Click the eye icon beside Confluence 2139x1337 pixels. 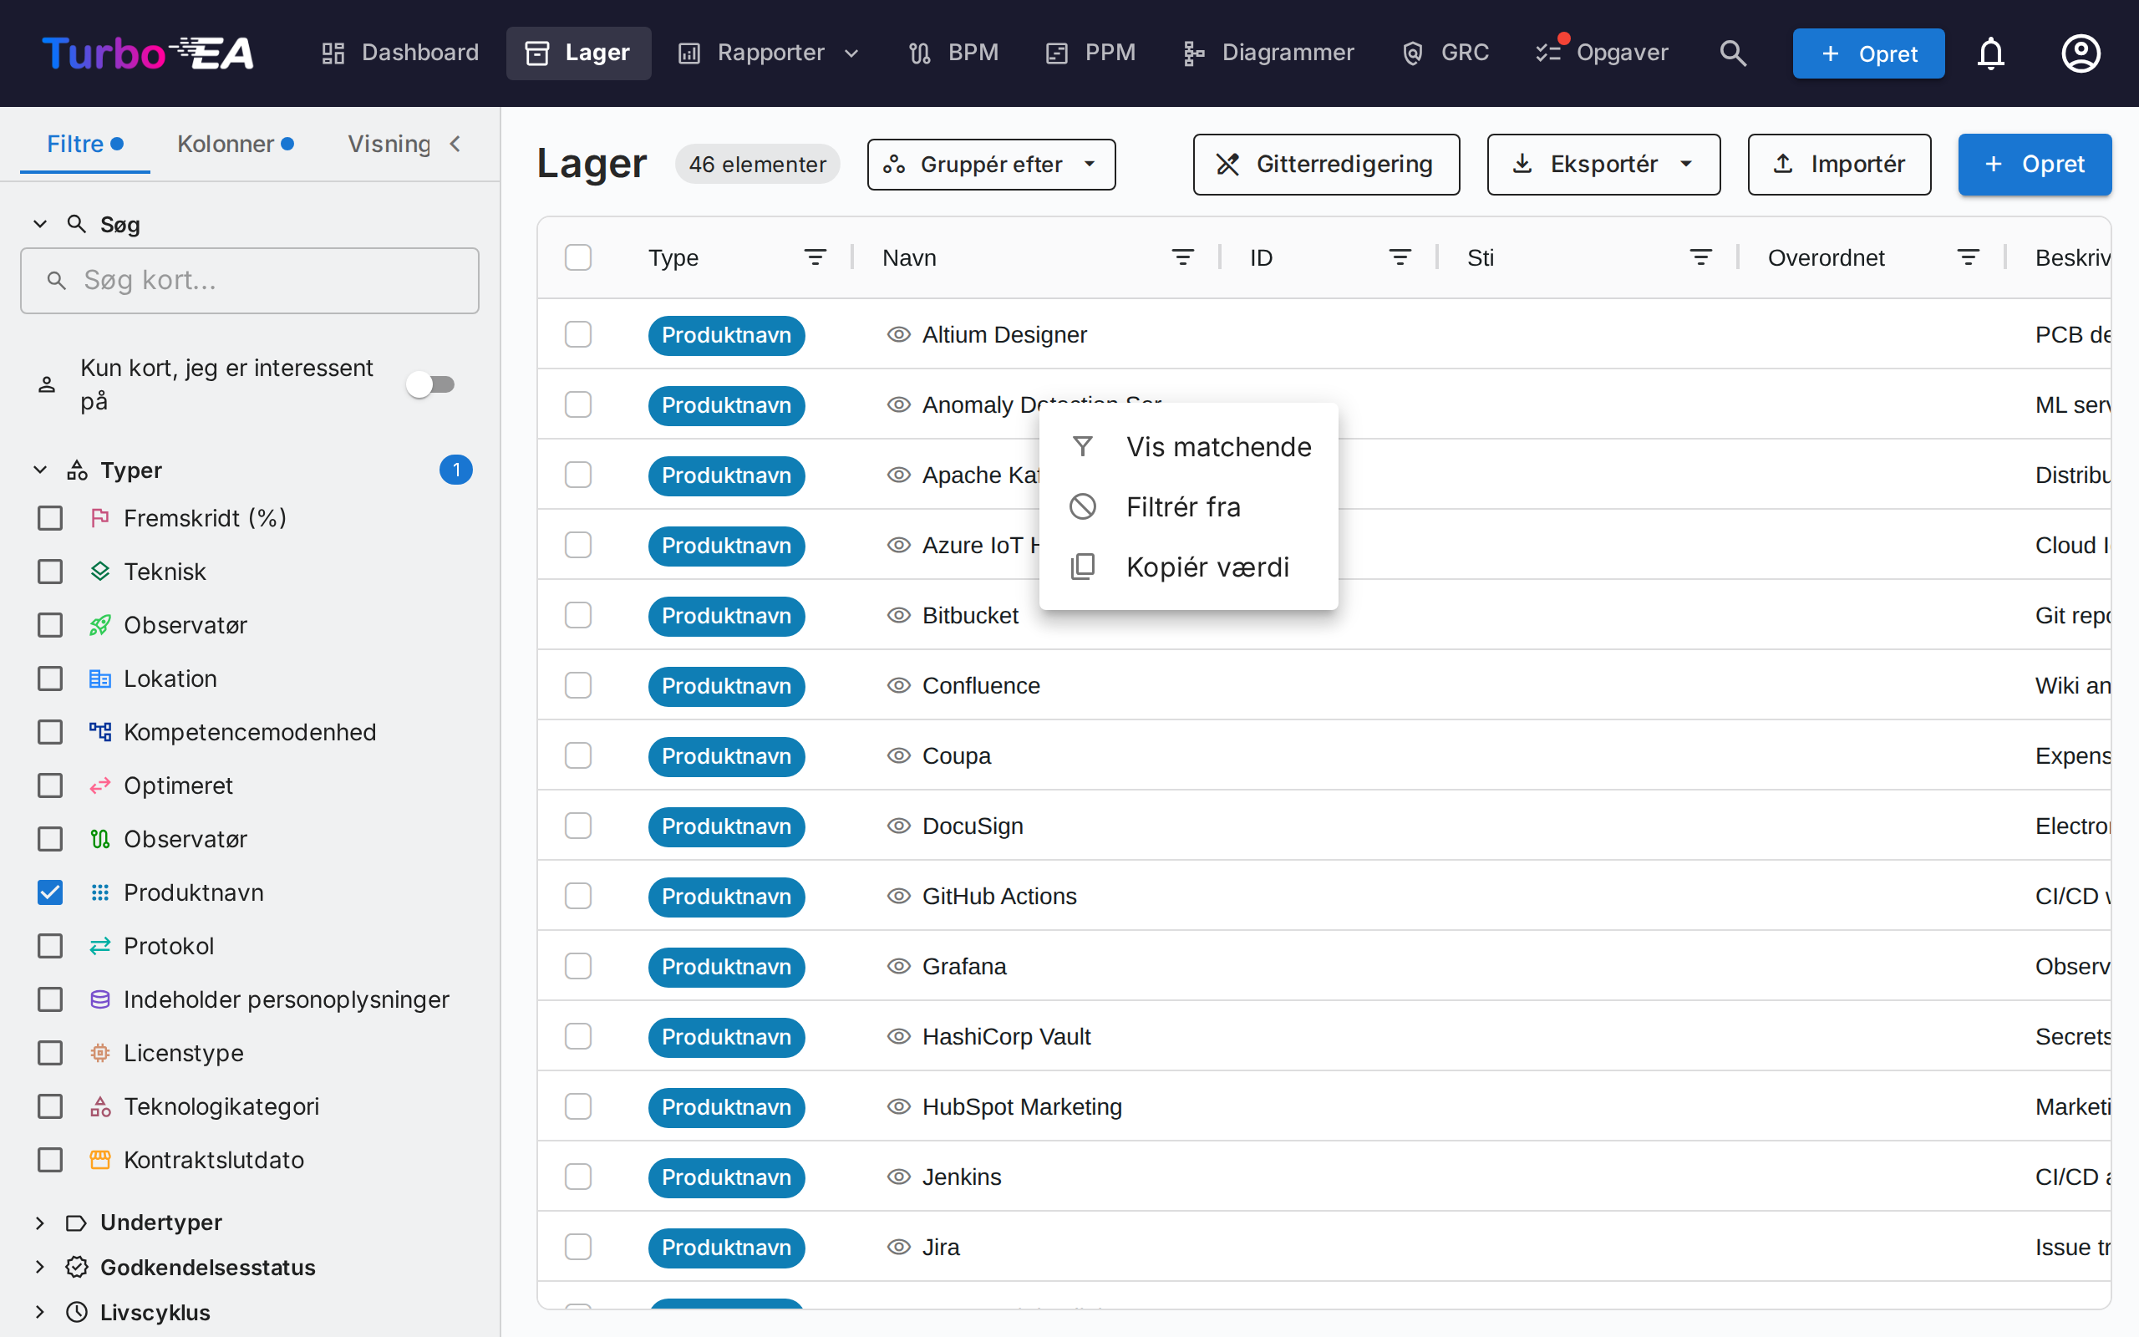(x=899, y=685)
